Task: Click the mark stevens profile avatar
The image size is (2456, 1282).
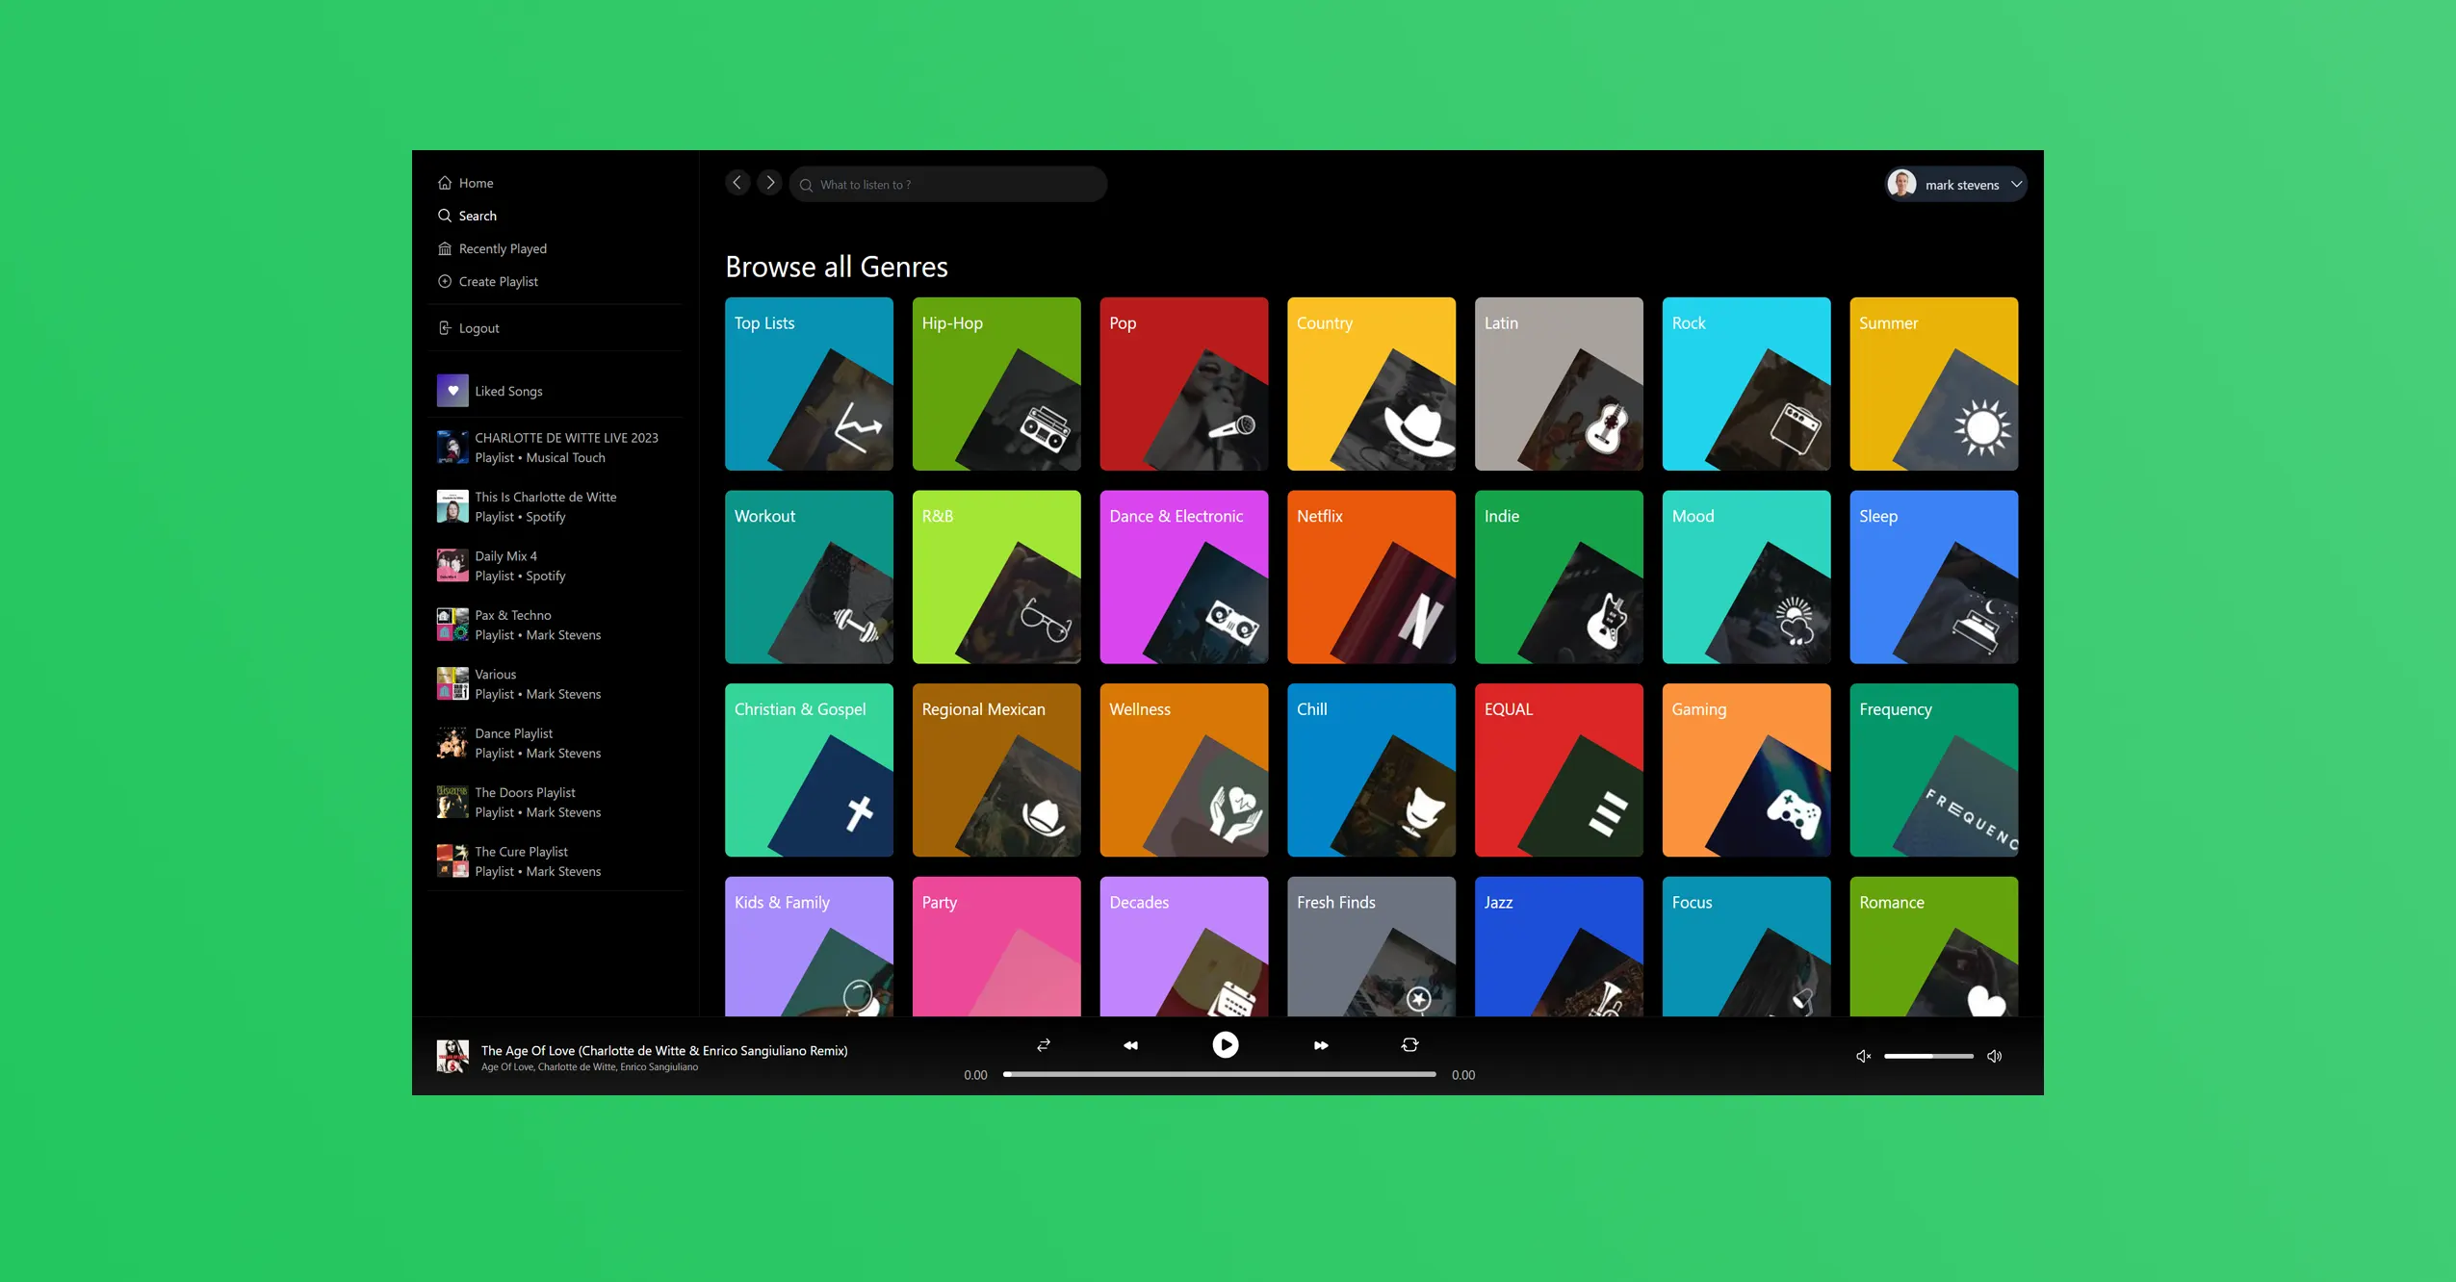Action: 1901,184
